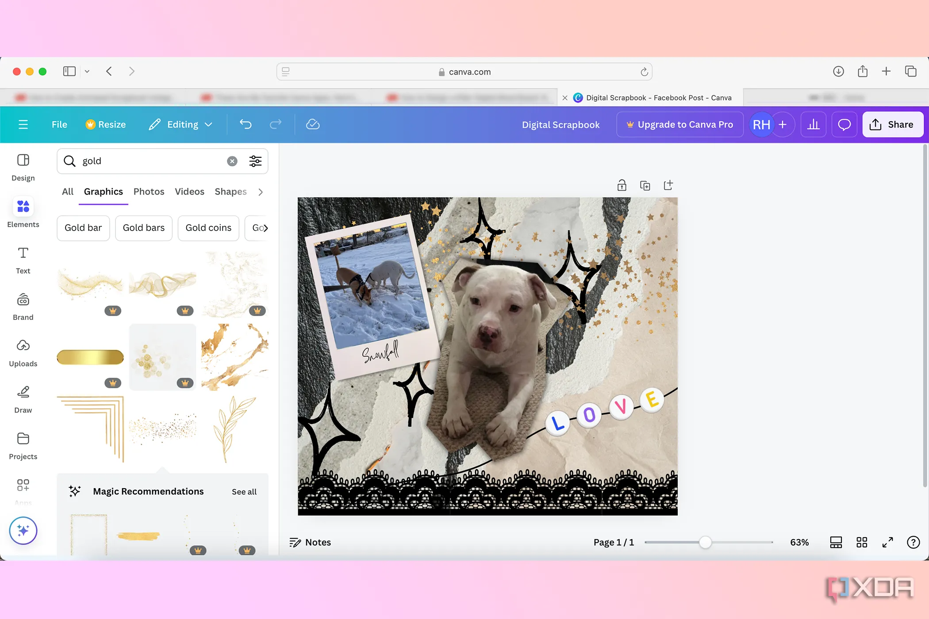Lock the page with padlock icon
The width and height of the screenshot is (929, 619).
(x=622, y=185)
